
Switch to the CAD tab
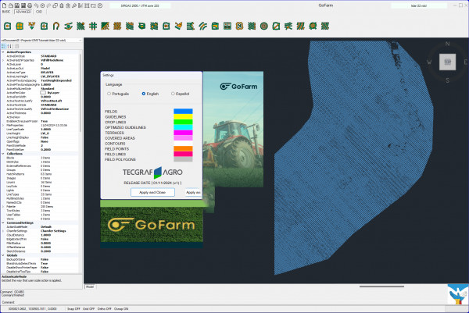point(39,12)
